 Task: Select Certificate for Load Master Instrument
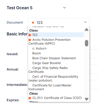pyautogui.click(x=56, y=87)
